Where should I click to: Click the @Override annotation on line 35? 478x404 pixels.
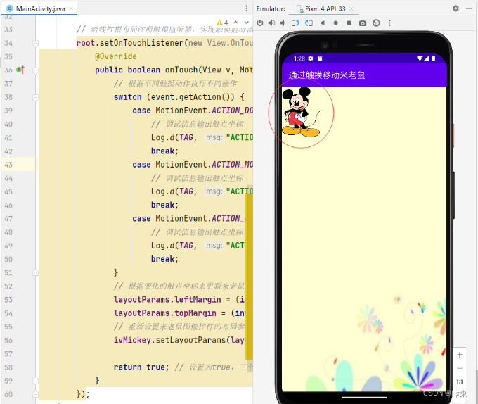(116, 56)
